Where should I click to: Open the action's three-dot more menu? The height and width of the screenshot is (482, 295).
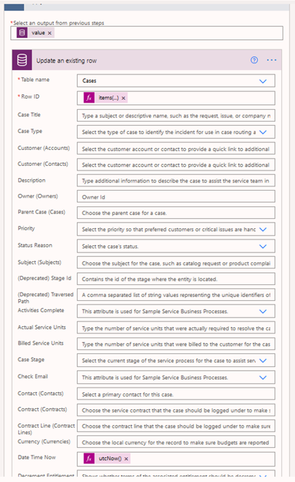click(x=272, y=60)
